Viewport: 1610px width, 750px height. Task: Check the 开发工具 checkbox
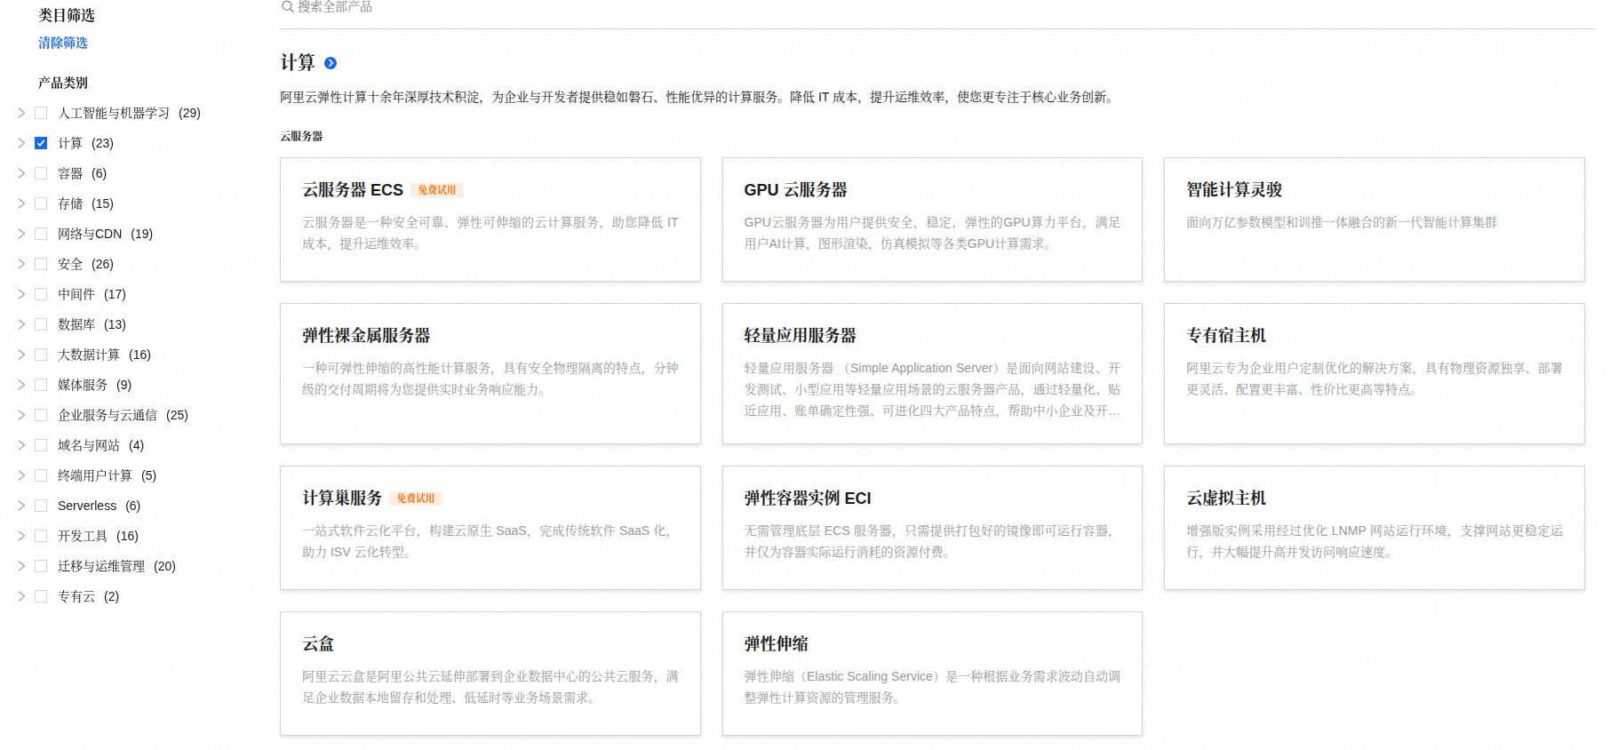click(41, 536)
